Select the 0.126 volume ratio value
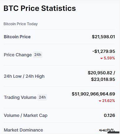 (109, 115)
